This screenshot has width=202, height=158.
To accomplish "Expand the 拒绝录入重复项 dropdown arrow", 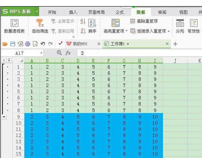I will [169, 31].
